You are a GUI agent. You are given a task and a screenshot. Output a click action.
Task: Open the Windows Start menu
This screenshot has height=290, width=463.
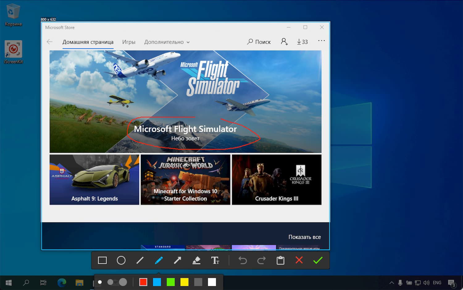9,283
